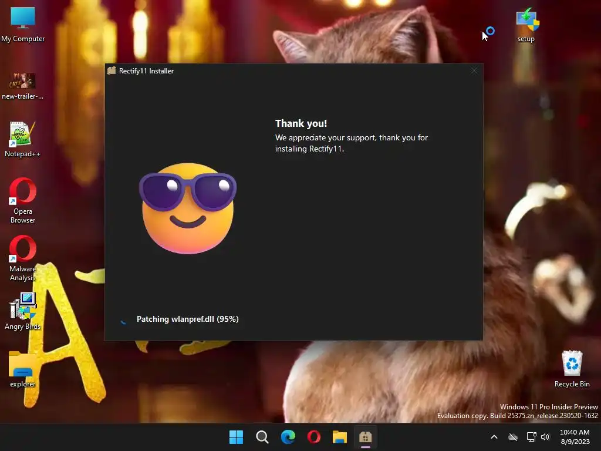Open the clock and date flyout
Screen dimensions: 601x451
coord(575,437)
